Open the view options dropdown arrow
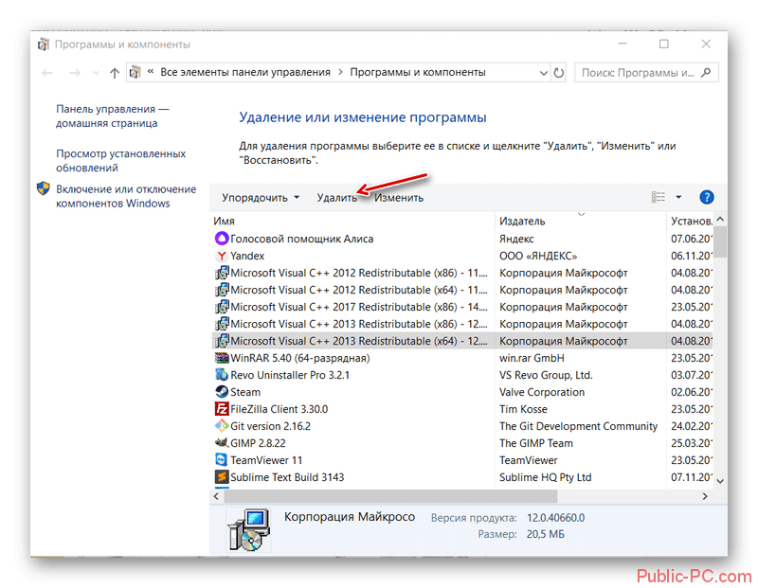 tap(678, 197)
